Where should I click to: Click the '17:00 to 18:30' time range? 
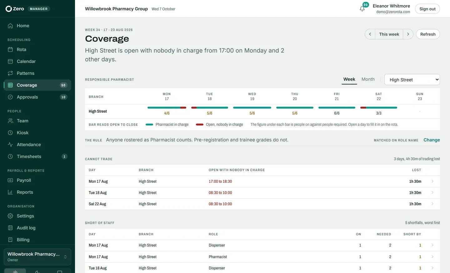tap(220, 182)
